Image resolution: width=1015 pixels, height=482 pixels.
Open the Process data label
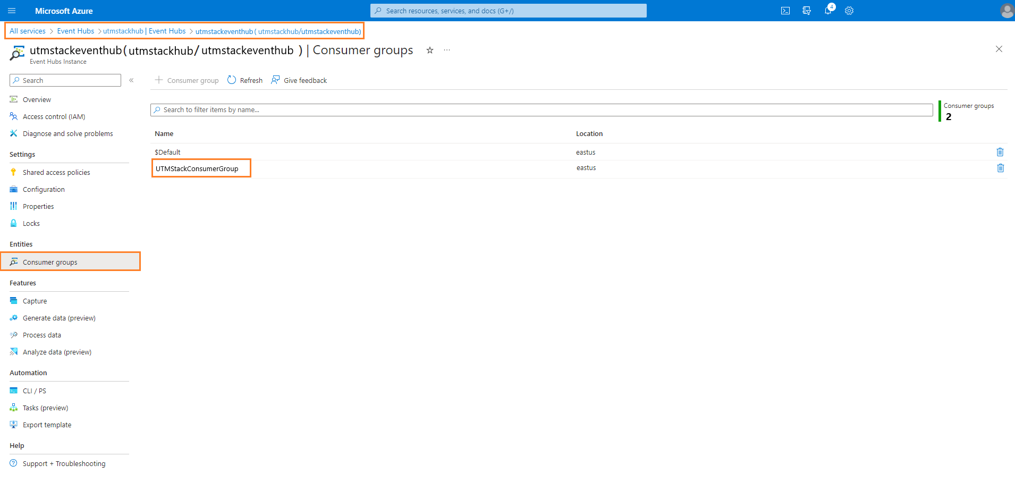42,335
